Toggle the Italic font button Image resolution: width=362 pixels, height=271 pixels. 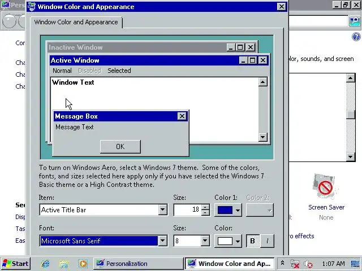coord(267,241)
